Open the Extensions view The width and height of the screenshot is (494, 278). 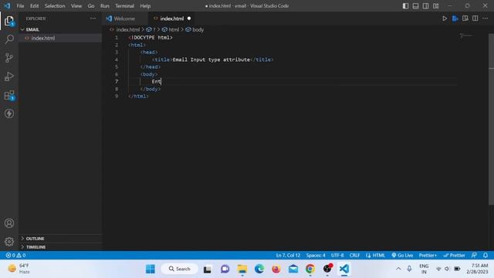pyautogui.click(x=9, y=95)
